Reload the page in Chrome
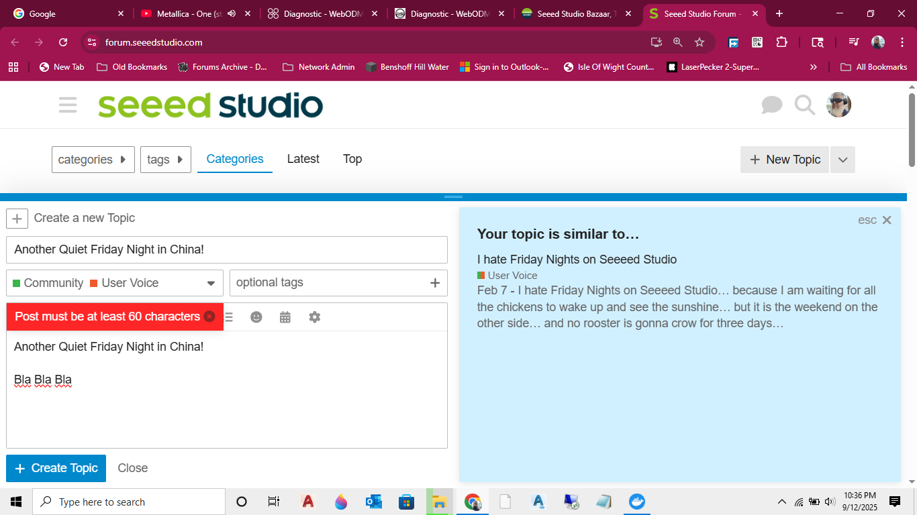Image resolution: width=917 pixels, height=515 pixels. (x=63, y=42)
